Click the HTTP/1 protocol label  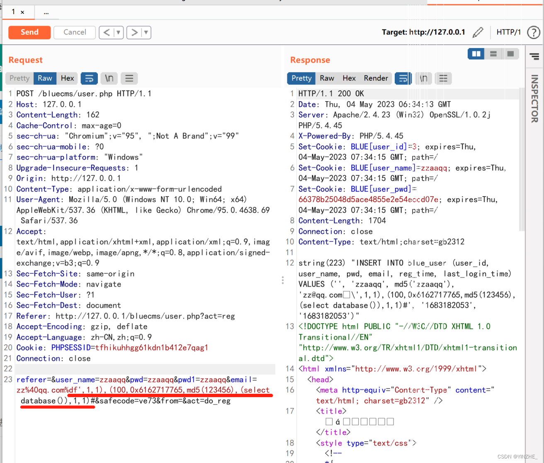(x=508, y=32)
